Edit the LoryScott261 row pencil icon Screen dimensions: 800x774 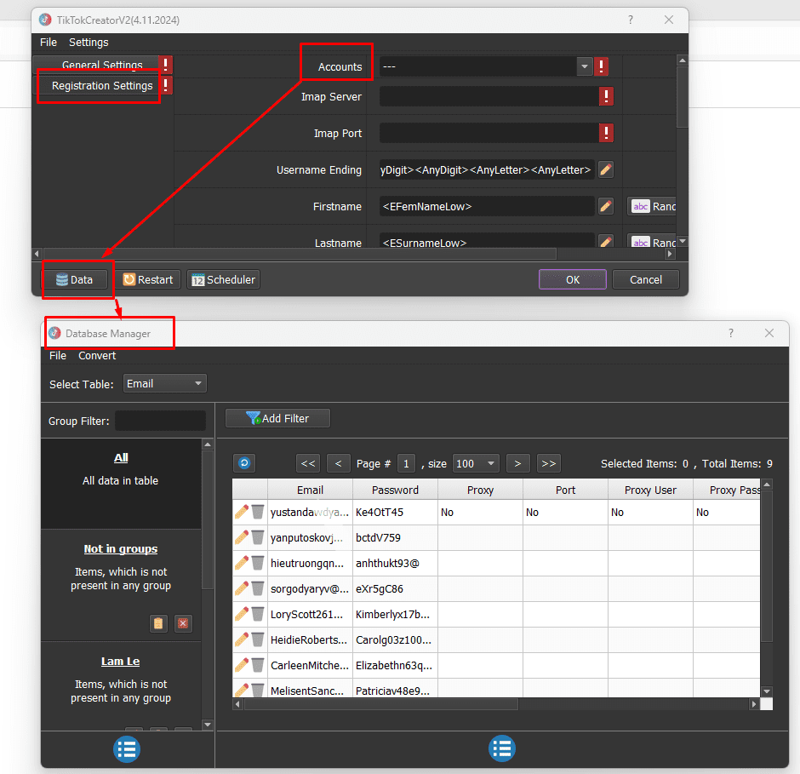(242, 614)
